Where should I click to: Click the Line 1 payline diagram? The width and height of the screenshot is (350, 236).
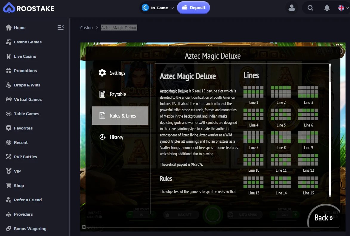coord(253,92)
